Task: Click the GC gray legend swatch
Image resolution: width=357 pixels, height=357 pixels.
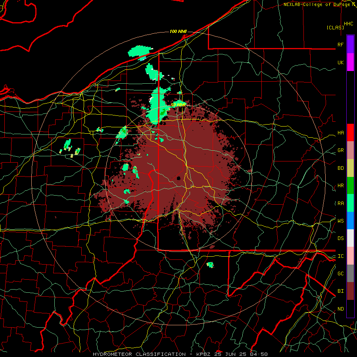Action: 350,273
